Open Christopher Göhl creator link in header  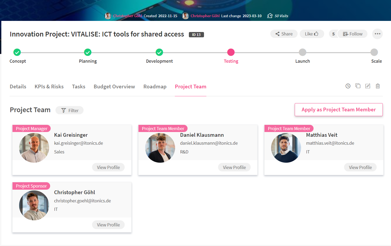click(x=128, y=16)
